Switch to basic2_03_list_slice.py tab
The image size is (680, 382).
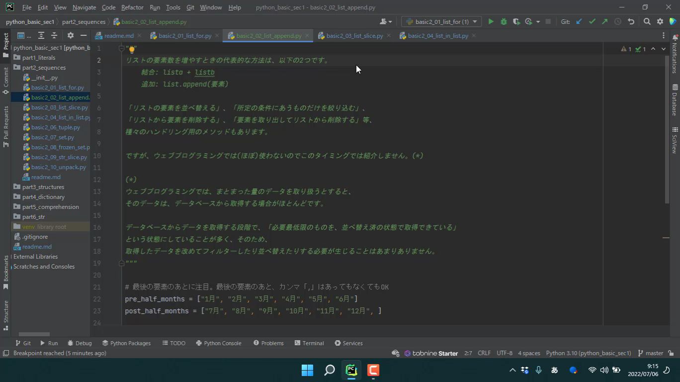click(x=354, y=36)
